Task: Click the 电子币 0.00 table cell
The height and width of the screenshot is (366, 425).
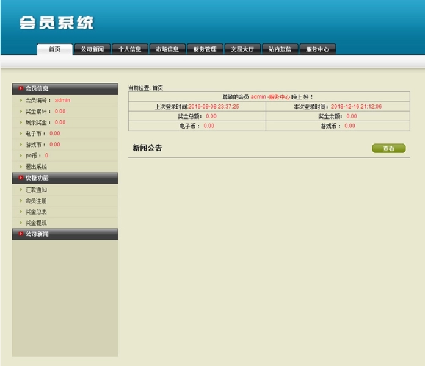Action: (x=197, y=126)
